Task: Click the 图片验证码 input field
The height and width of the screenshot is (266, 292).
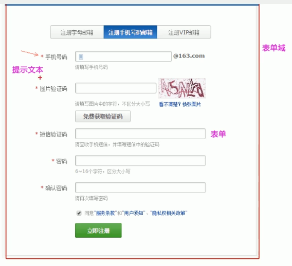Action: [116, 88]
